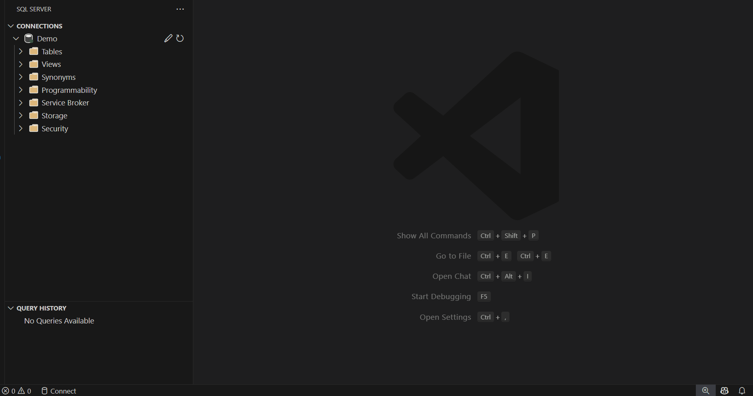Click Open Chat hint text
The width and height of the screenshot is (753, 396).
pos(452,276)
